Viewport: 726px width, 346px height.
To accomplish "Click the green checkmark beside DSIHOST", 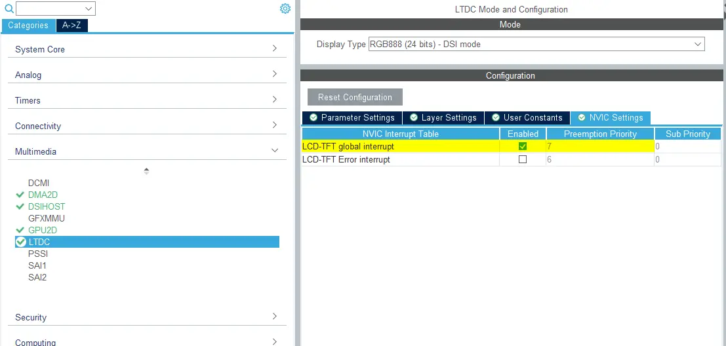I will click(20, 206).
